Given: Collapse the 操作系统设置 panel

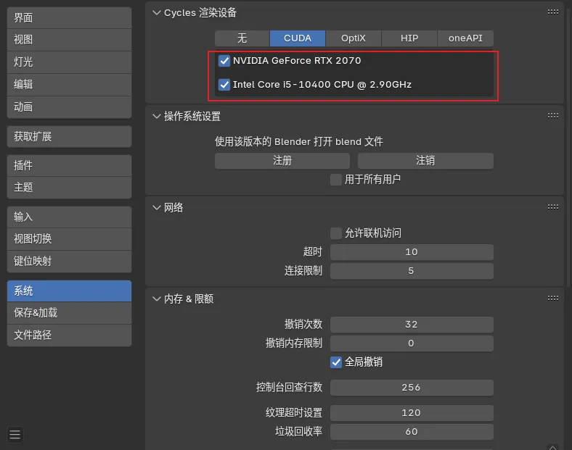Looking at the screenshot, I should click(156, 116).
